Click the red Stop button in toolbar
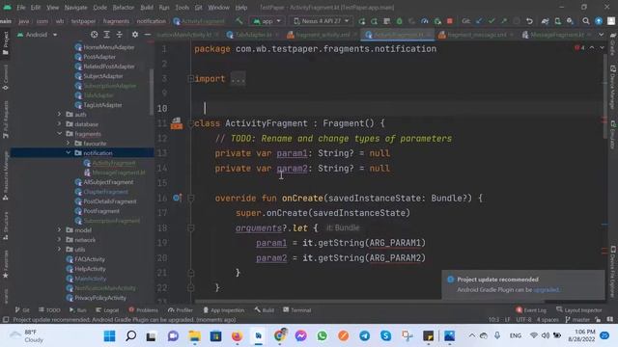 click(449, 21)
